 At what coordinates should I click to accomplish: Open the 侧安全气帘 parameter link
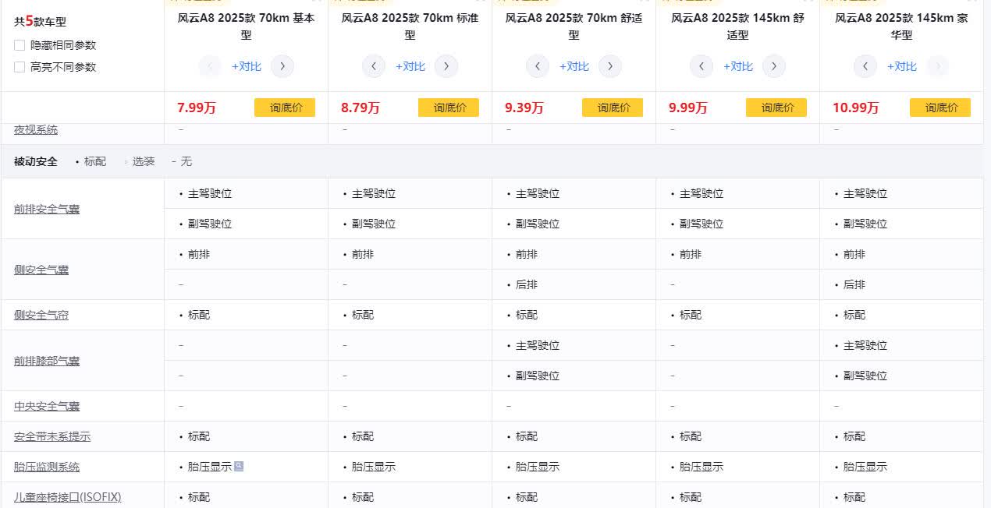tap(41, 315)
